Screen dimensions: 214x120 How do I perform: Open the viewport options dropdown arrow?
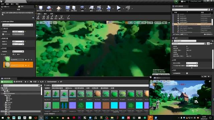(38, 23)
